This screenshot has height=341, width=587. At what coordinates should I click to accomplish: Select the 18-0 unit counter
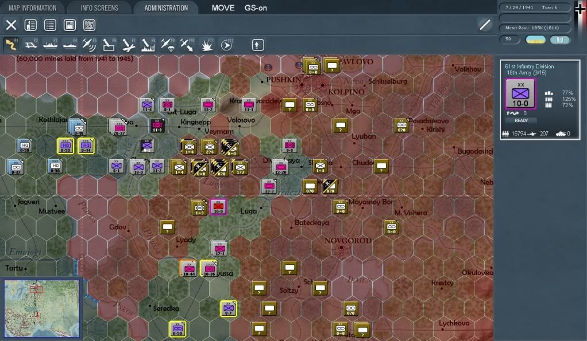point(138,167)
